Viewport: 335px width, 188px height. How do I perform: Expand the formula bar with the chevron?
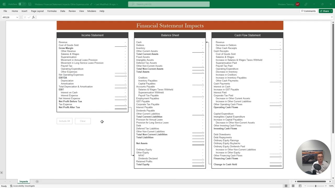332,17
